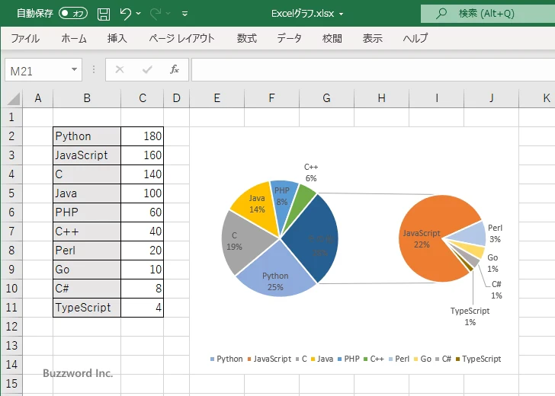Screen dimensions: 555x396
Task: Select the light blue Perl slice
Action: coord(471,235)
